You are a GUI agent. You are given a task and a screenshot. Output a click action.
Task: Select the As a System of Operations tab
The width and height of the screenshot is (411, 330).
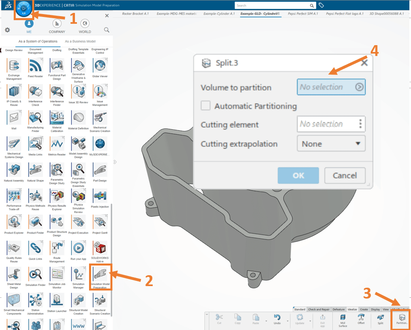point(38,42)
